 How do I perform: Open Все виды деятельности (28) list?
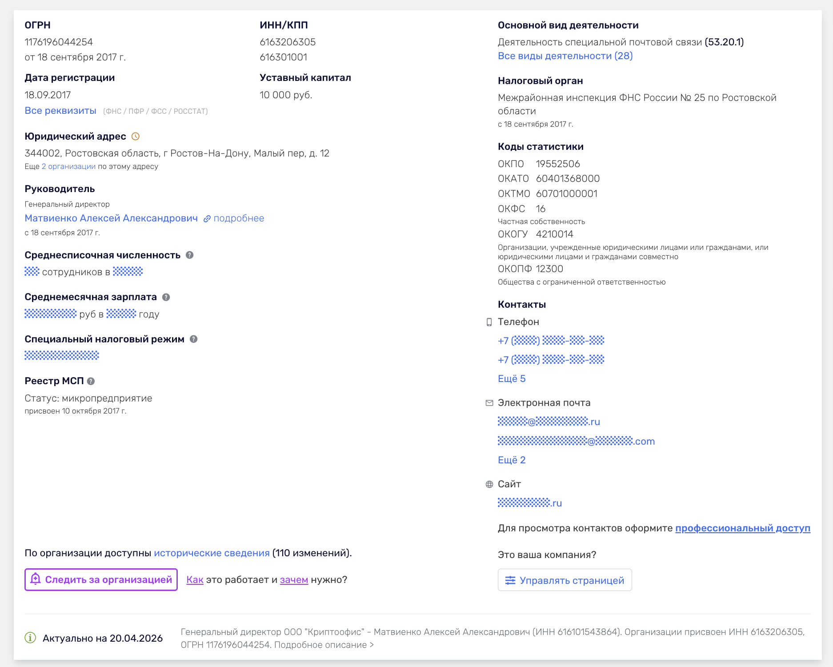[x=565, y=56]
